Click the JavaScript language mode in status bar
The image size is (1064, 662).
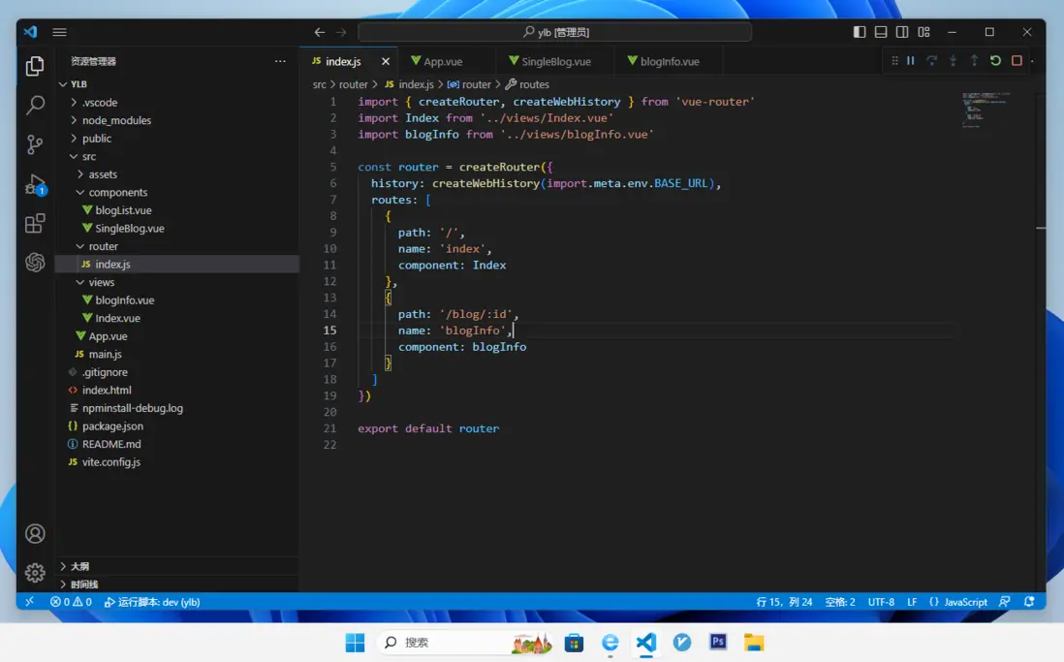957,602
